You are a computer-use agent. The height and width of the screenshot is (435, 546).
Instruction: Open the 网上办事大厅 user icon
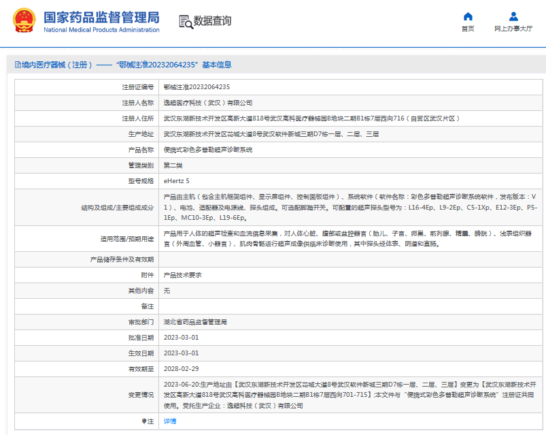coord(513,16)
